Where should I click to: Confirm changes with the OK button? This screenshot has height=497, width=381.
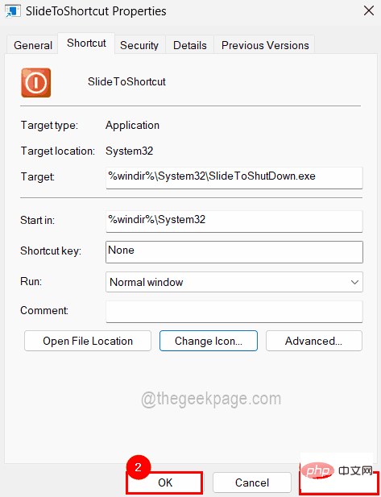pyautogui.click(x=165, y=483)
